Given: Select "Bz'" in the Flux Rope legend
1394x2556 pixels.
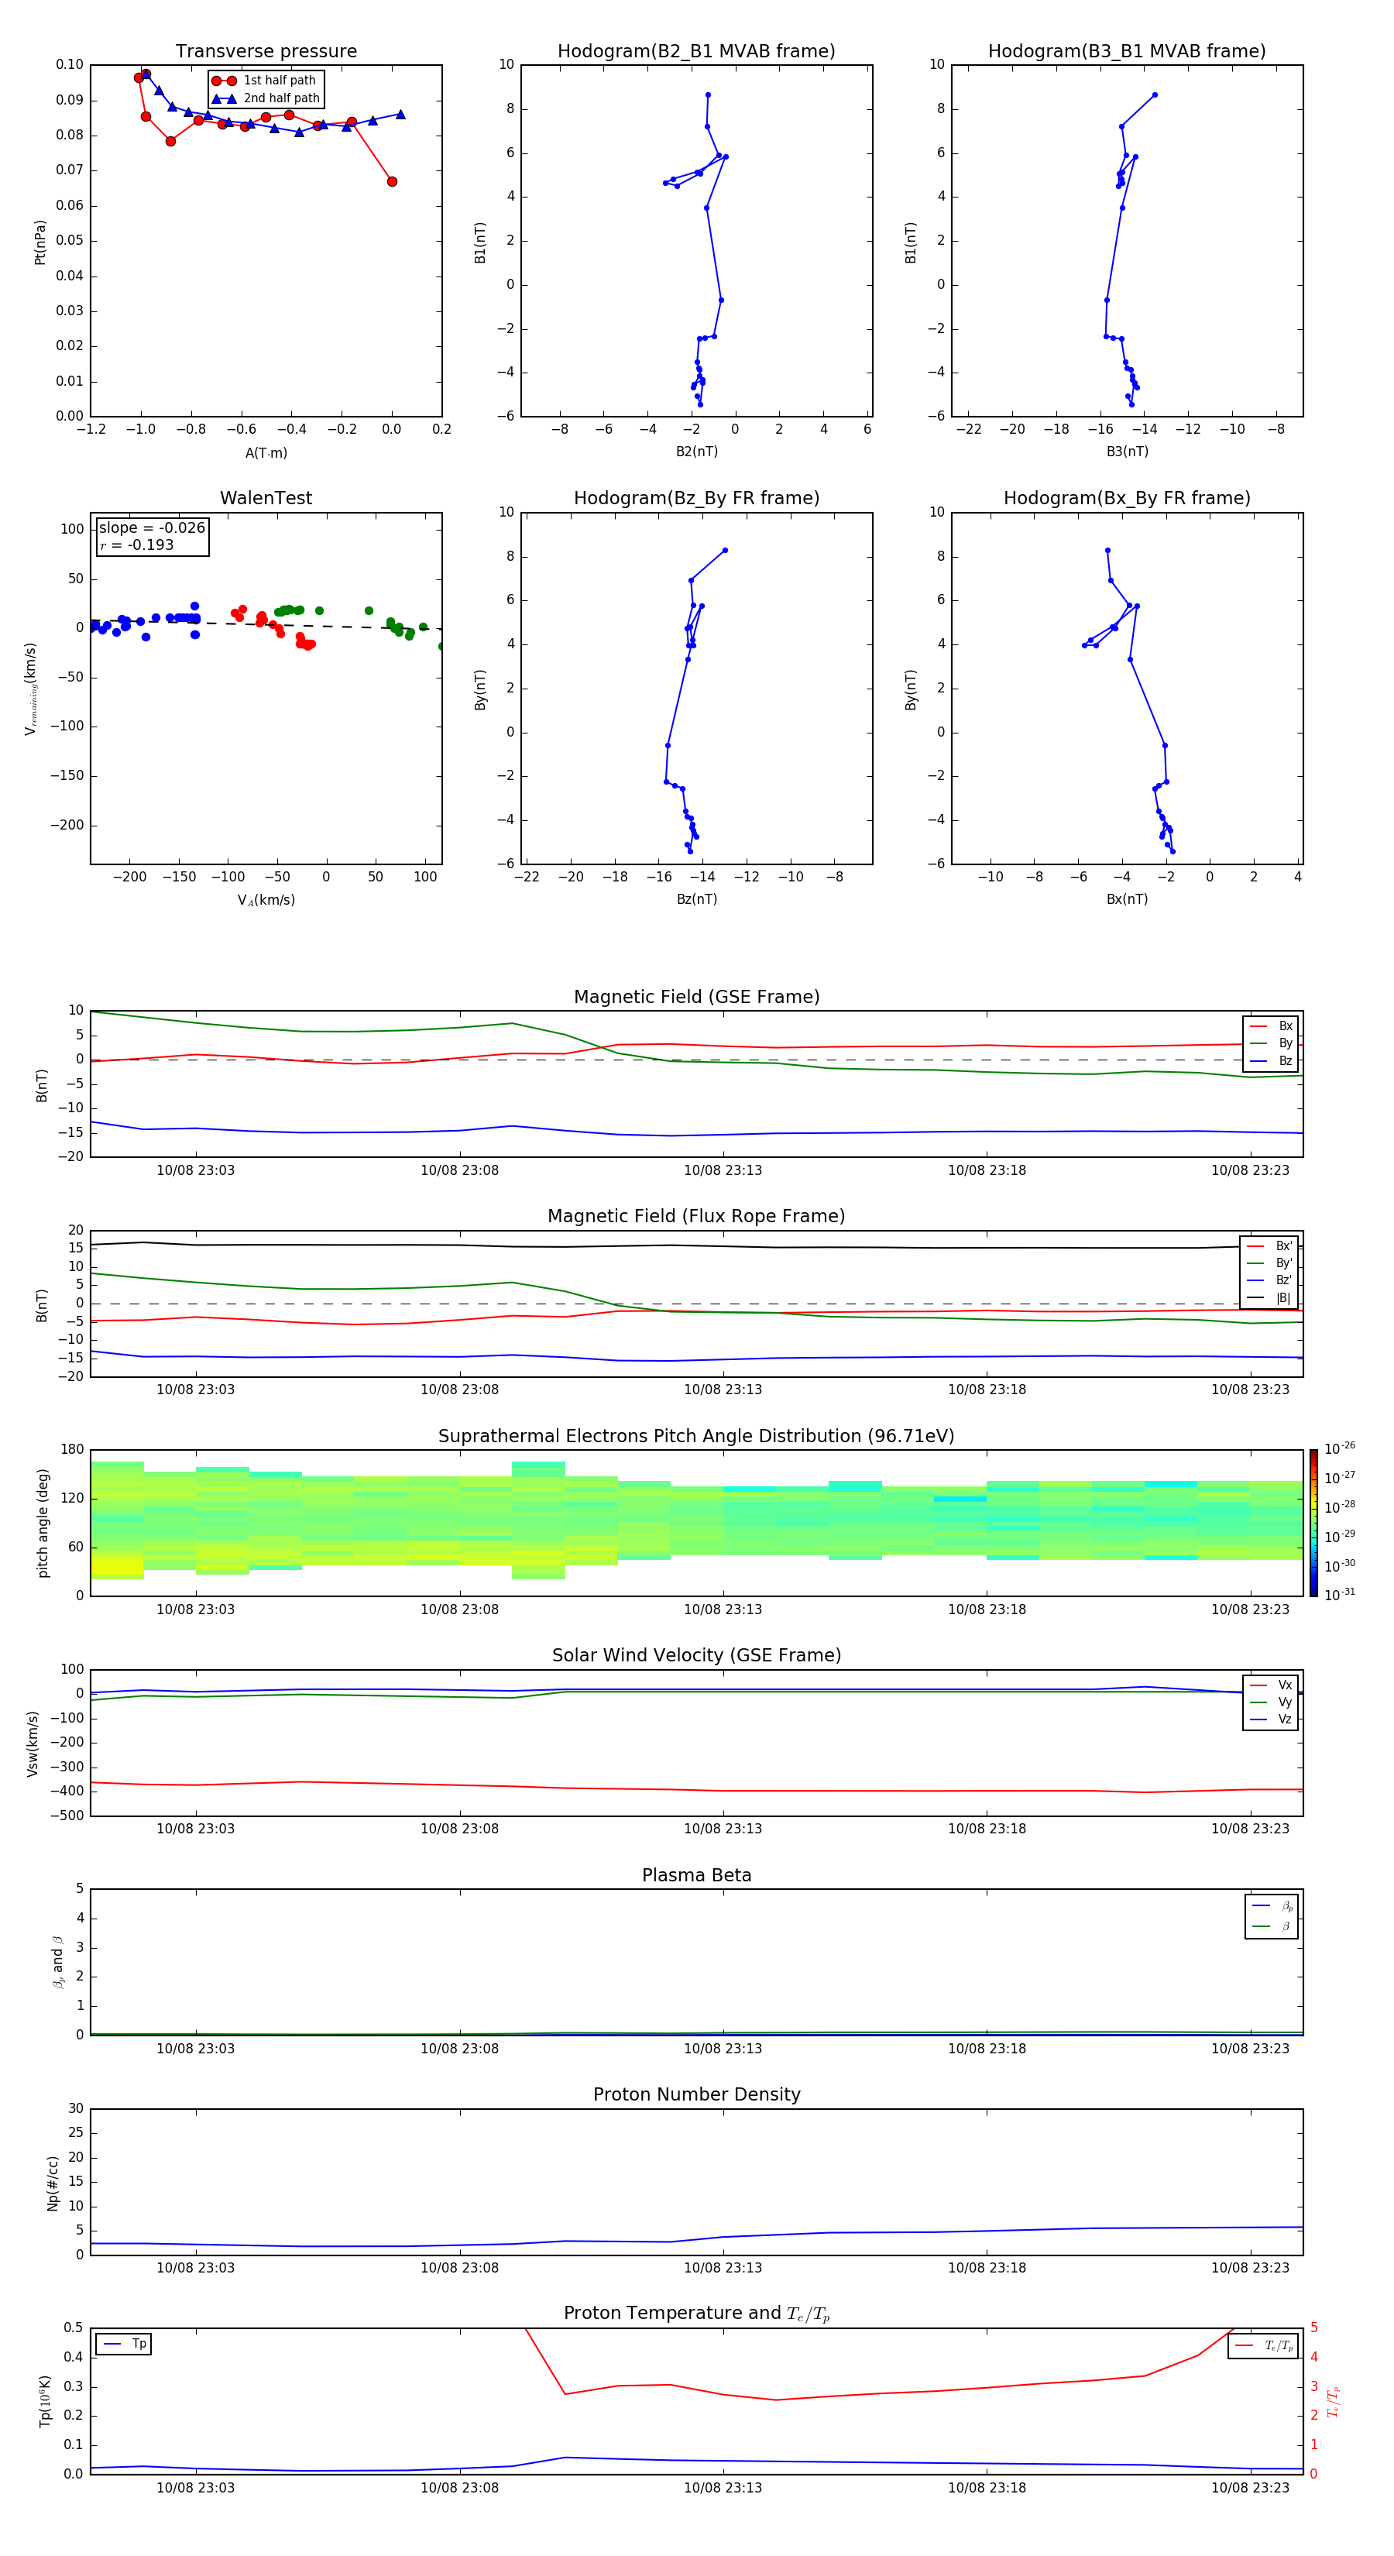Looking at the screenshot, I should [1270, 1280].
